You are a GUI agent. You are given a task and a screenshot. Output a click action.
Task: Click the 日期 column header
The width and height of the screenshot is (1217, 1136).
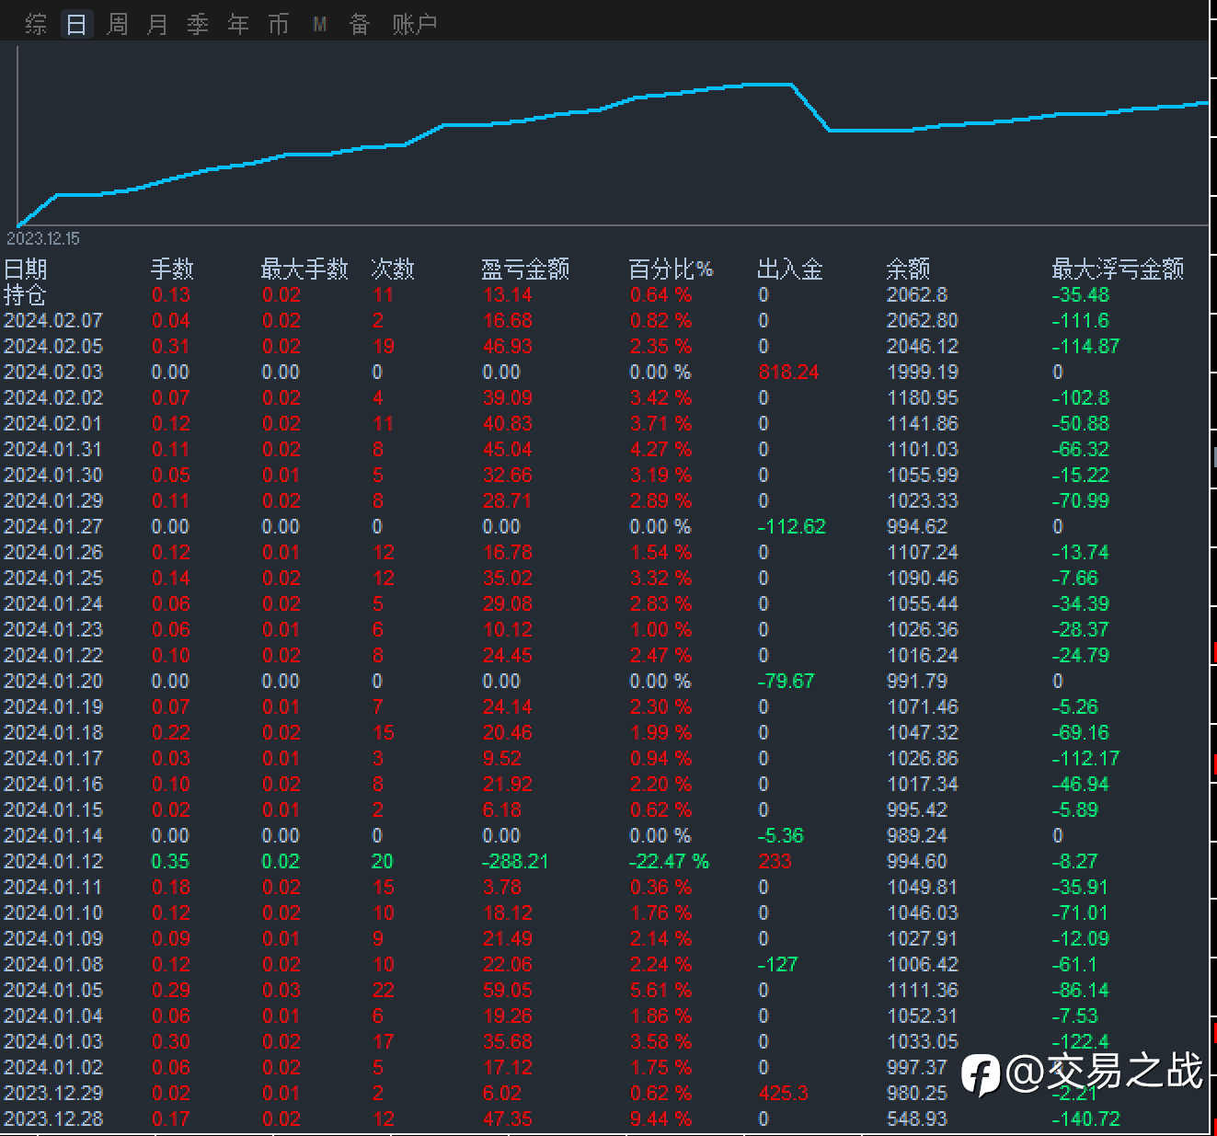click(26, 269)
